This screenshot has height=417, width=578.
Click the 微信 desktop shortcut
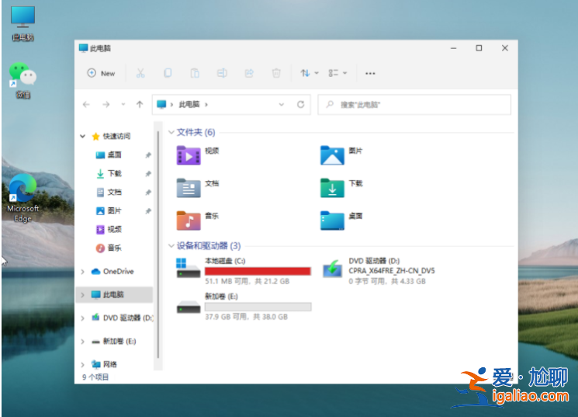[x=22, y=80]
